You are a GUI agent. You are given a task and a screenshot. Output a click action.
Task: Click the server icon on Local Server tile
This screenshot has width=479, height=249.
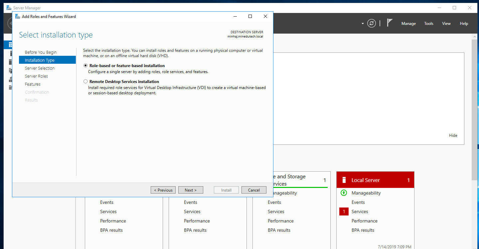[x=344, y=180]
